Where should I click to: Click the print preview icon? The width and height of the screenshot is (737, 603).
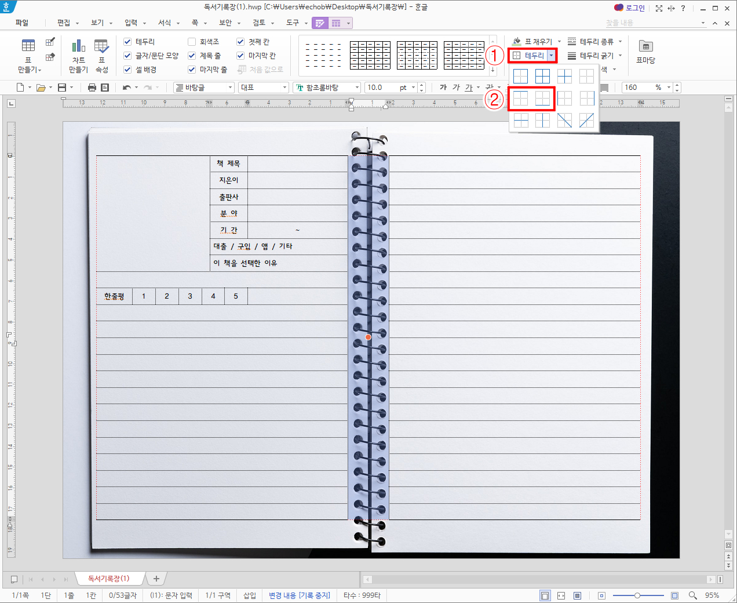tap(105, 88)
